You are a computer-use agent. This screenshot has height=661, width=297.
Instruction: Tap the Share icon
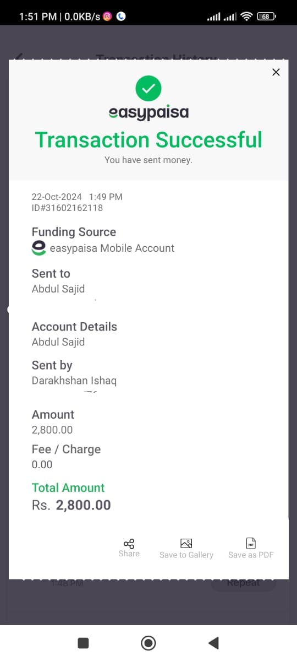(129, 543)
